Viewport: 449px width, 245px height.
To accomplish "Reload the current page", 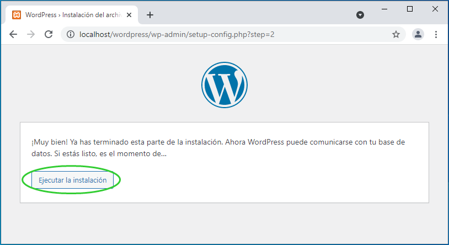I will [x=49, y=34].
